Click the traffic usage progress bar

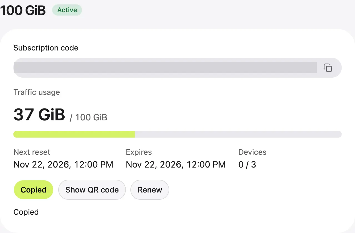(x=177, y=134)
